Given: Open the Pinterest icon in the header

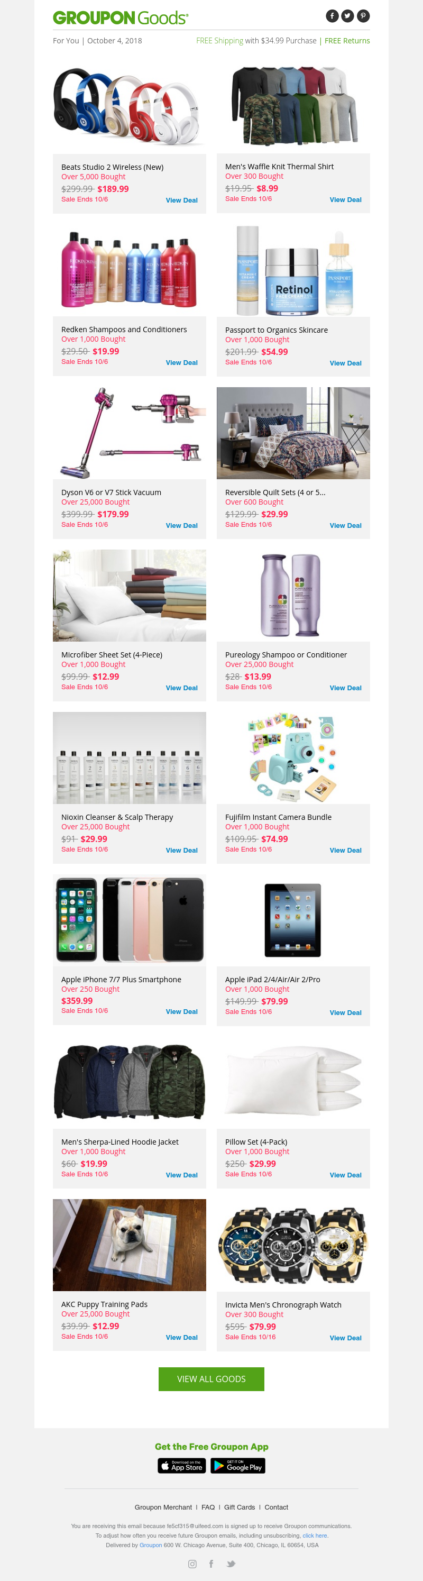Looking at the screenshot, I should pyautogui.click(x=363, y=16).
